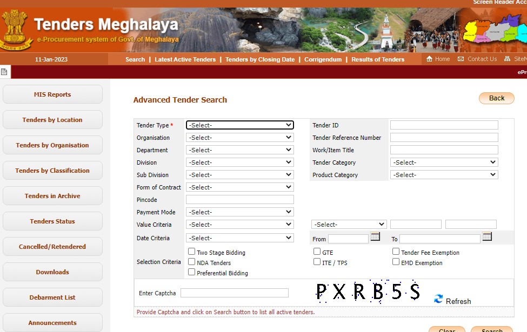Click the Home icon in top bar
Screen dimensions: 527x332
click(429, 59)
